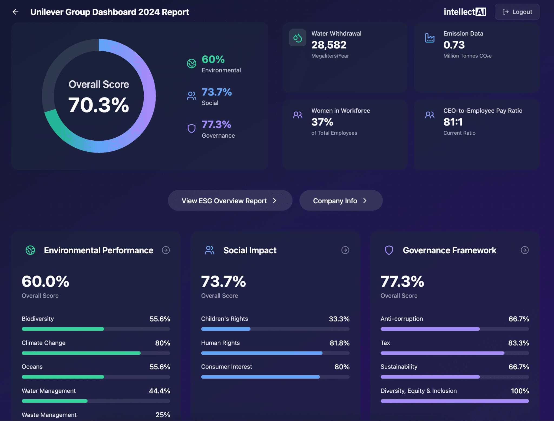
Task: Click the 'Governance Framework' heading
Action: coord(450,250)
